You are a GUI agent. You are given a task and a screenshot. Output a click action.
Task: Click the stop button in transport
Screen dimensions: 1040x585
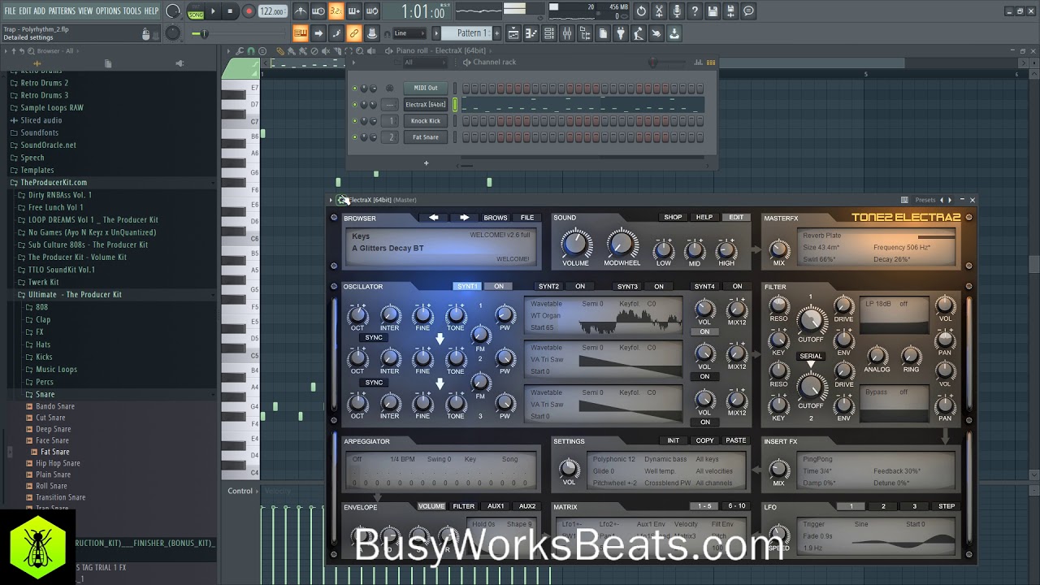(231, 11)
